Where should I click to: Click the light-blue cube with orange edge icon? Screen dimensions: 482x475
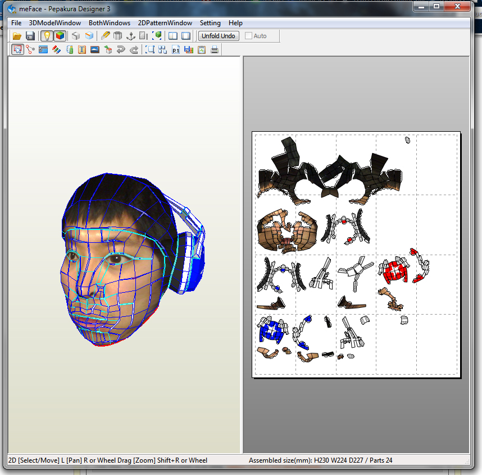coord(89,36)
